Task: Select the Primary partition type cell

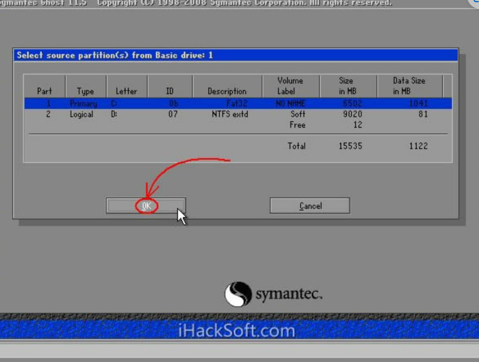Action: click(x=84, y=104)
